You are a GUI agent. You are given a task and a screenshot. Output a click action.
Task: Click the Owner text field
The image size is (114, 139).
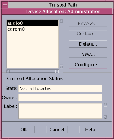[60, 97]
